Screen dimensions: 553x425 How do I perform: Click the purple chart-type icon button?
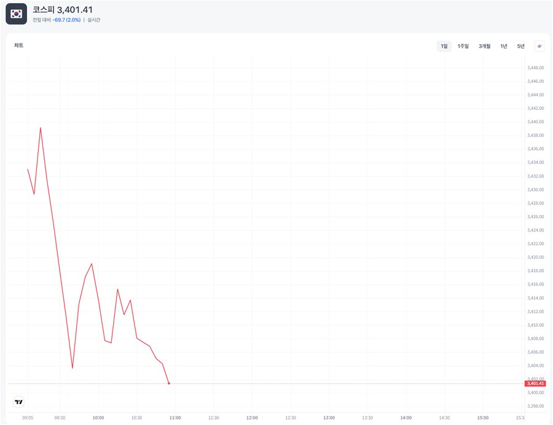(539, 46)
